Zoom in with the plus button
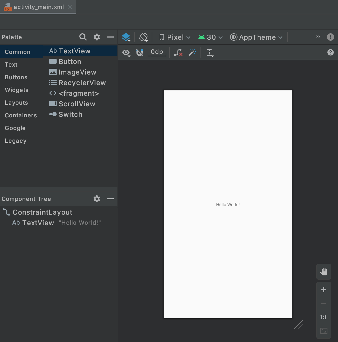Image resolution: width=338 pixels, height=342 pixels. point(324,290)
